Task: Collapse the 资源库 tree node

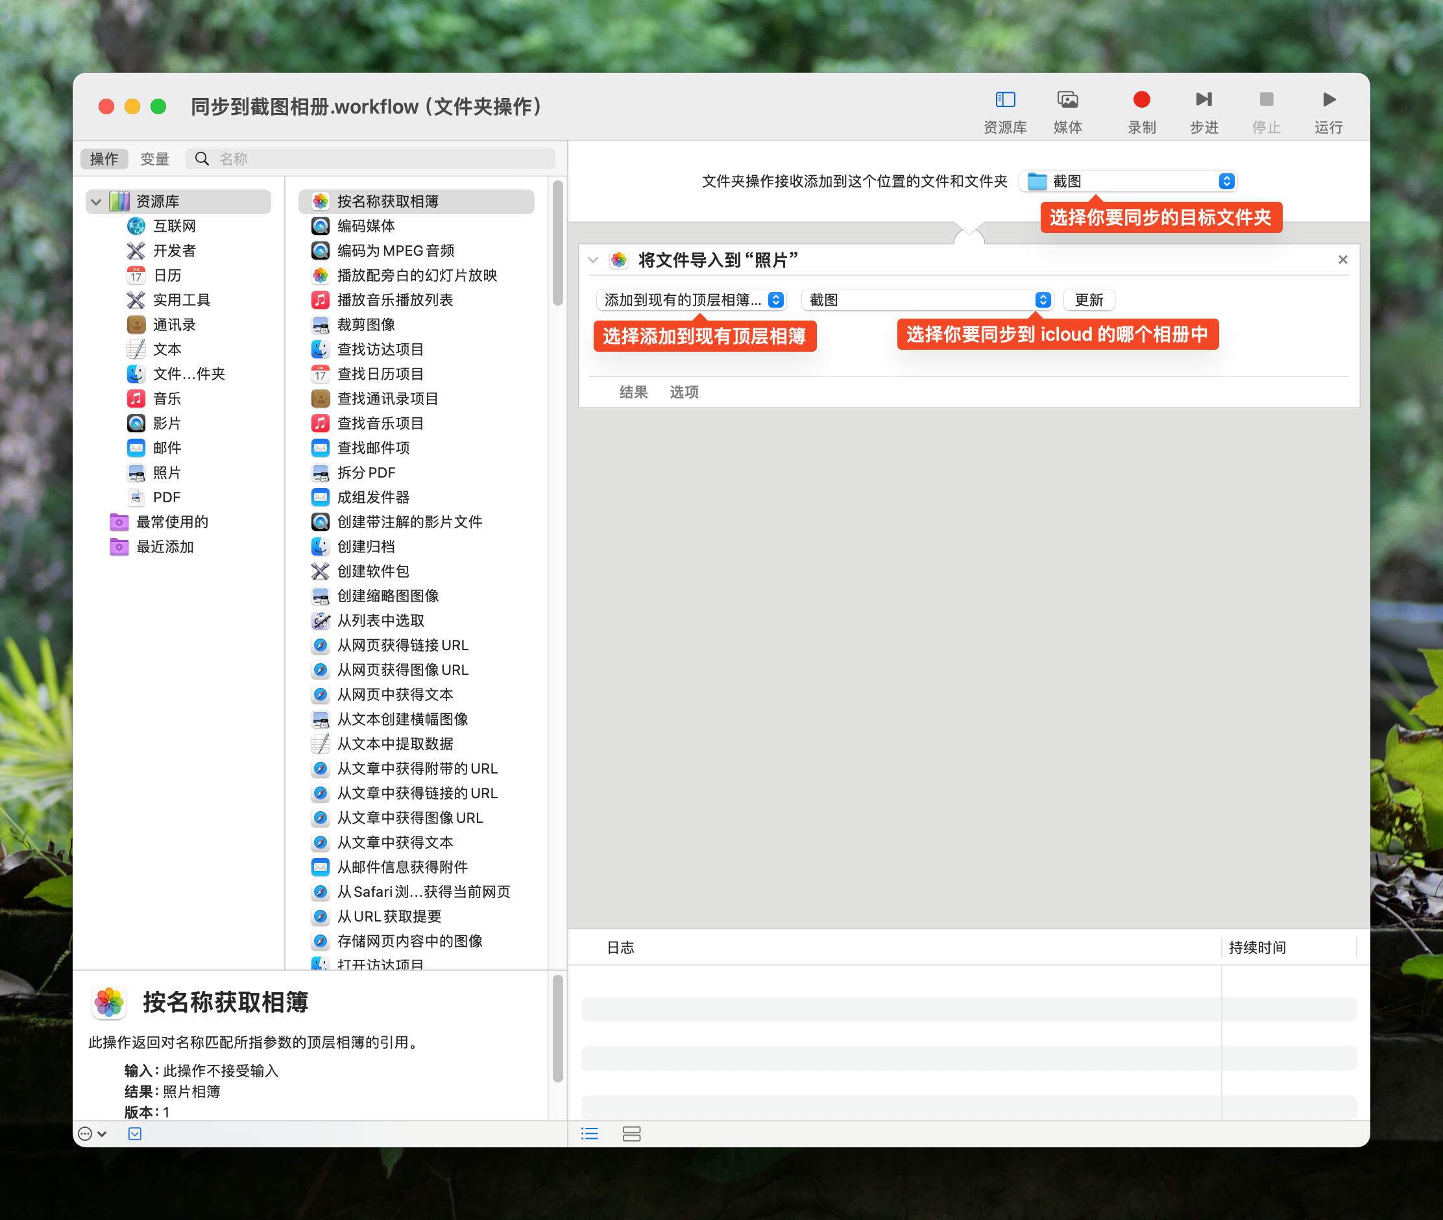Action: 96,202
